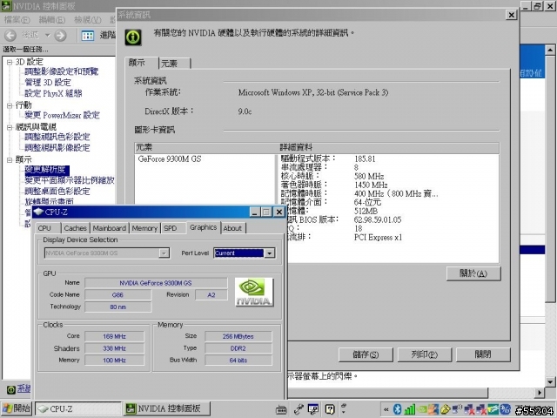The width and height of the screenshot is (557, 418).
Task: Click the horizontal scroll right arrow
Action: [540, 393]
